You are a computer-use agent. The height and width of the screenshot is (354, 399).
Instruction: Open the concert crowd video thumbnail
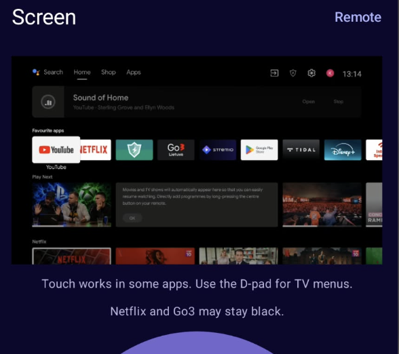coord(322,205)
